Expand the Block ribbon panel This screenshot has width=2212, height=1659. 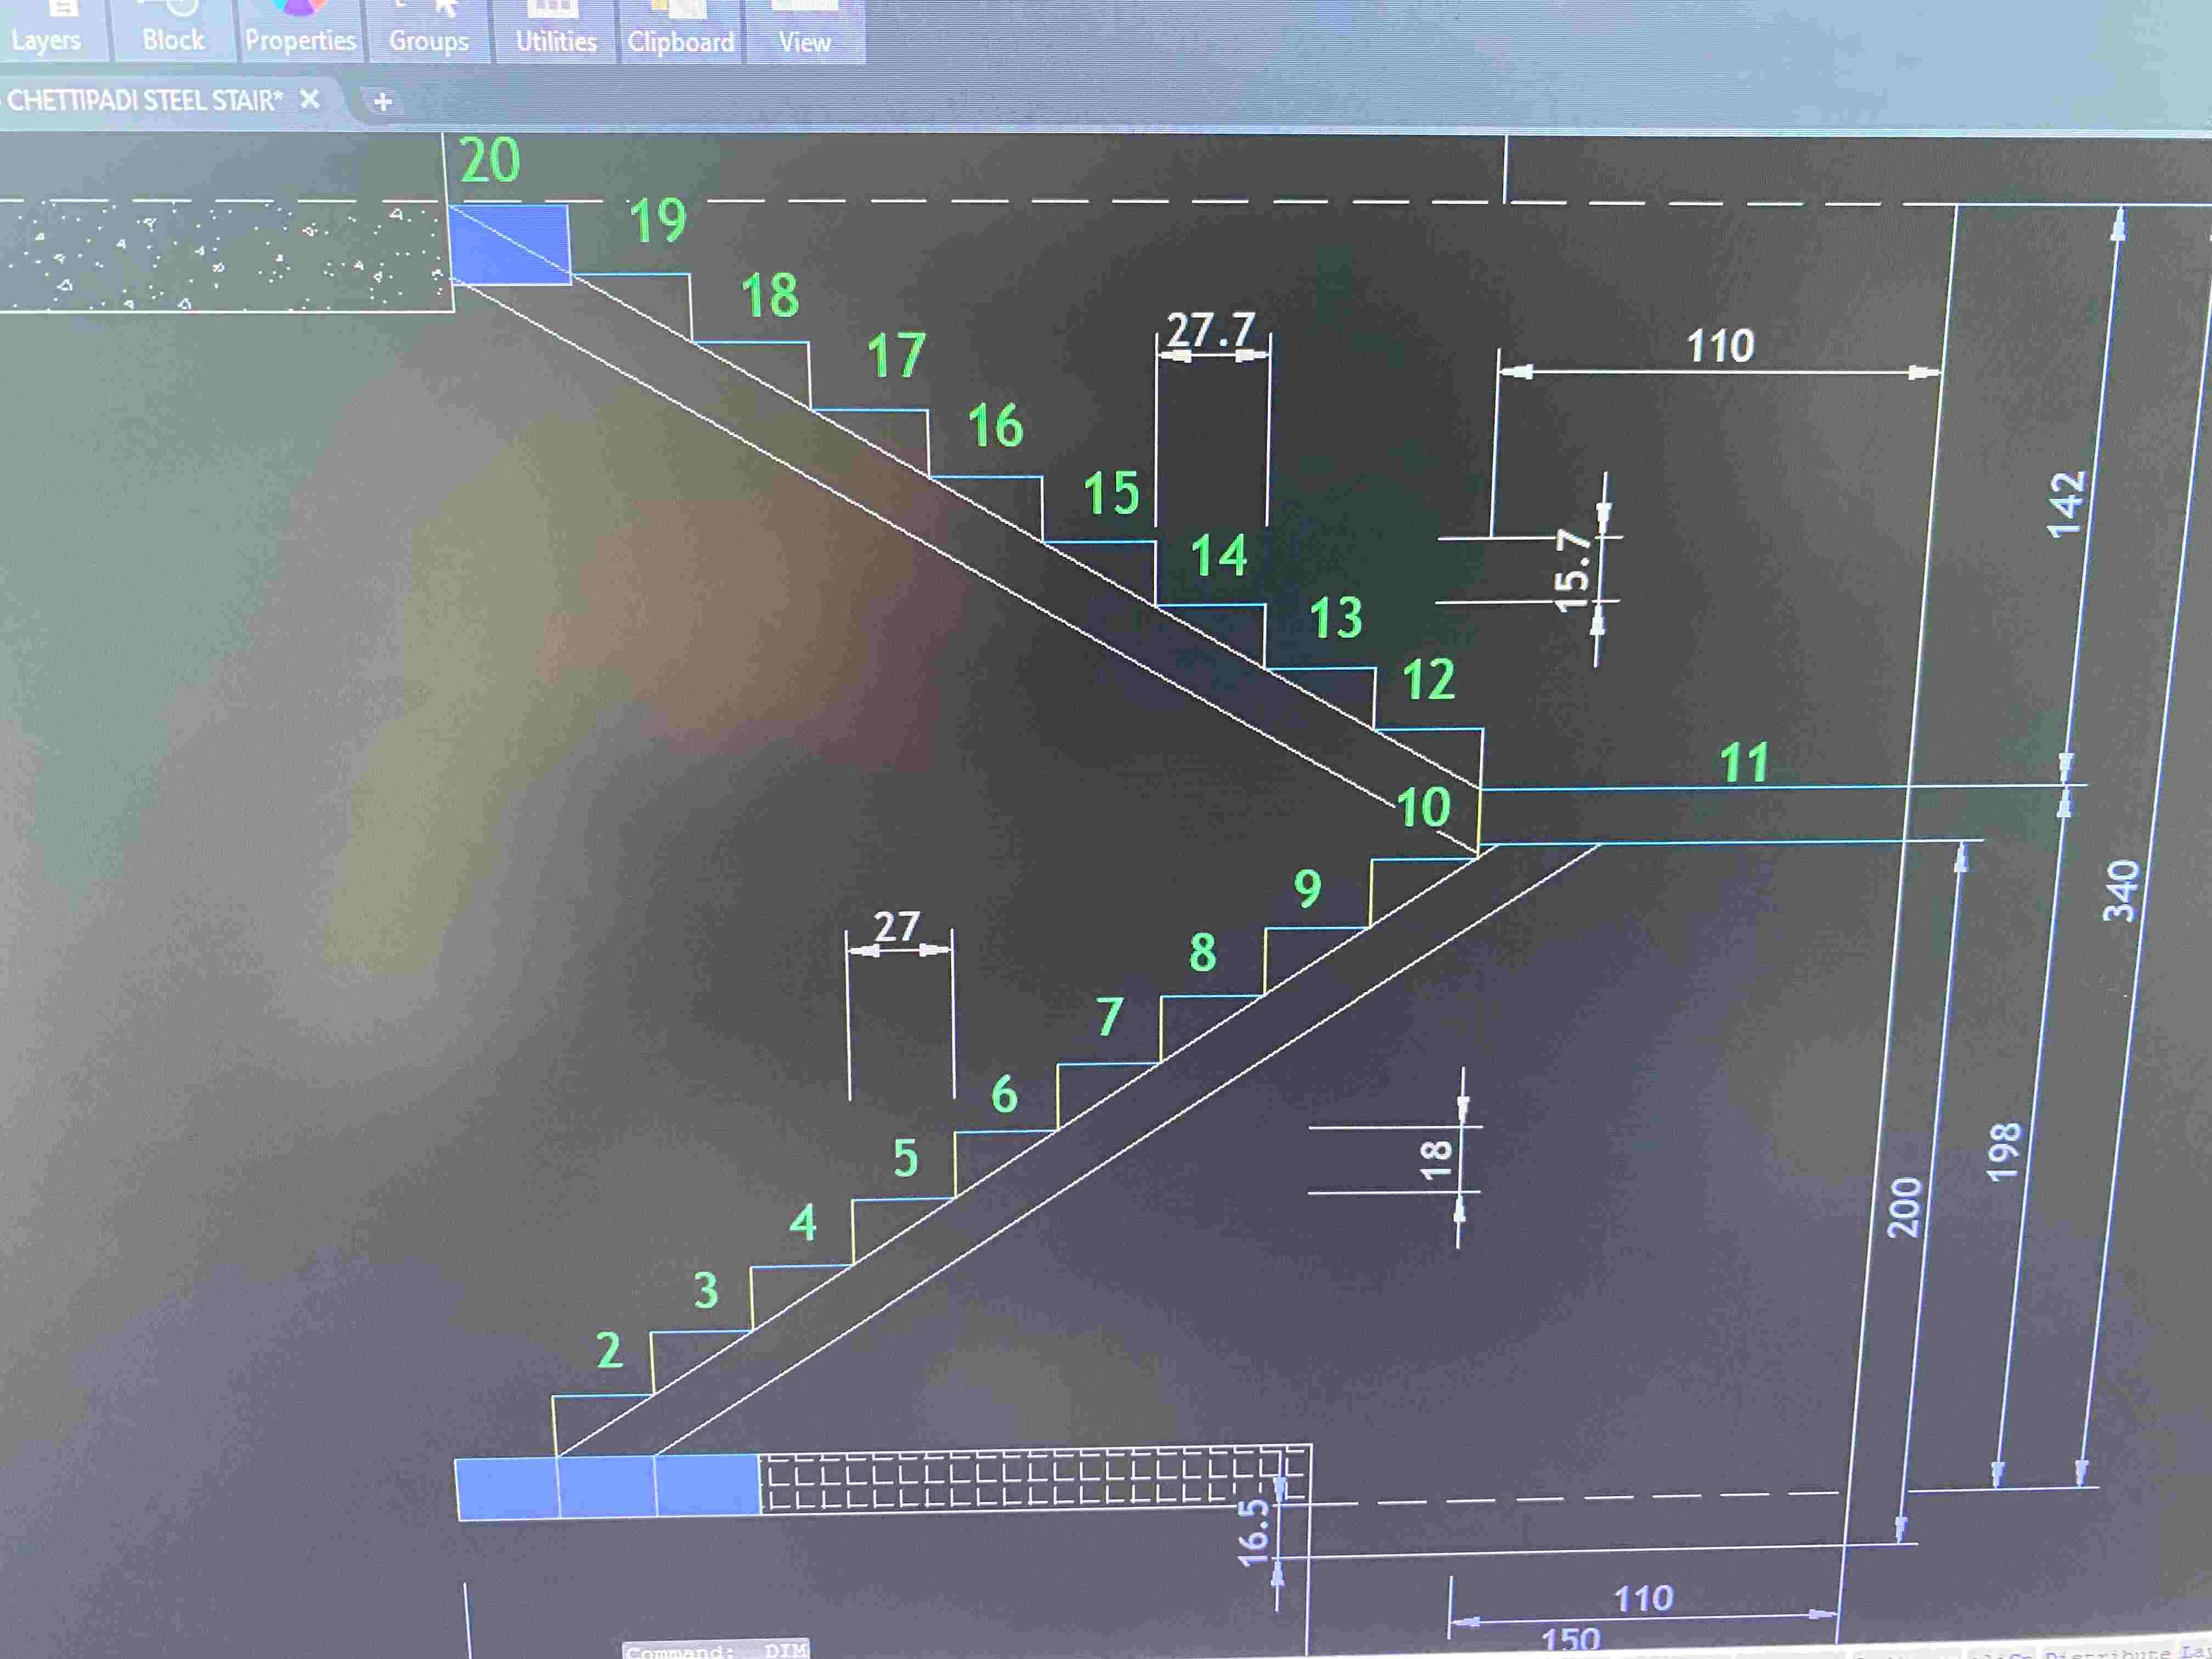click(173, 40)
